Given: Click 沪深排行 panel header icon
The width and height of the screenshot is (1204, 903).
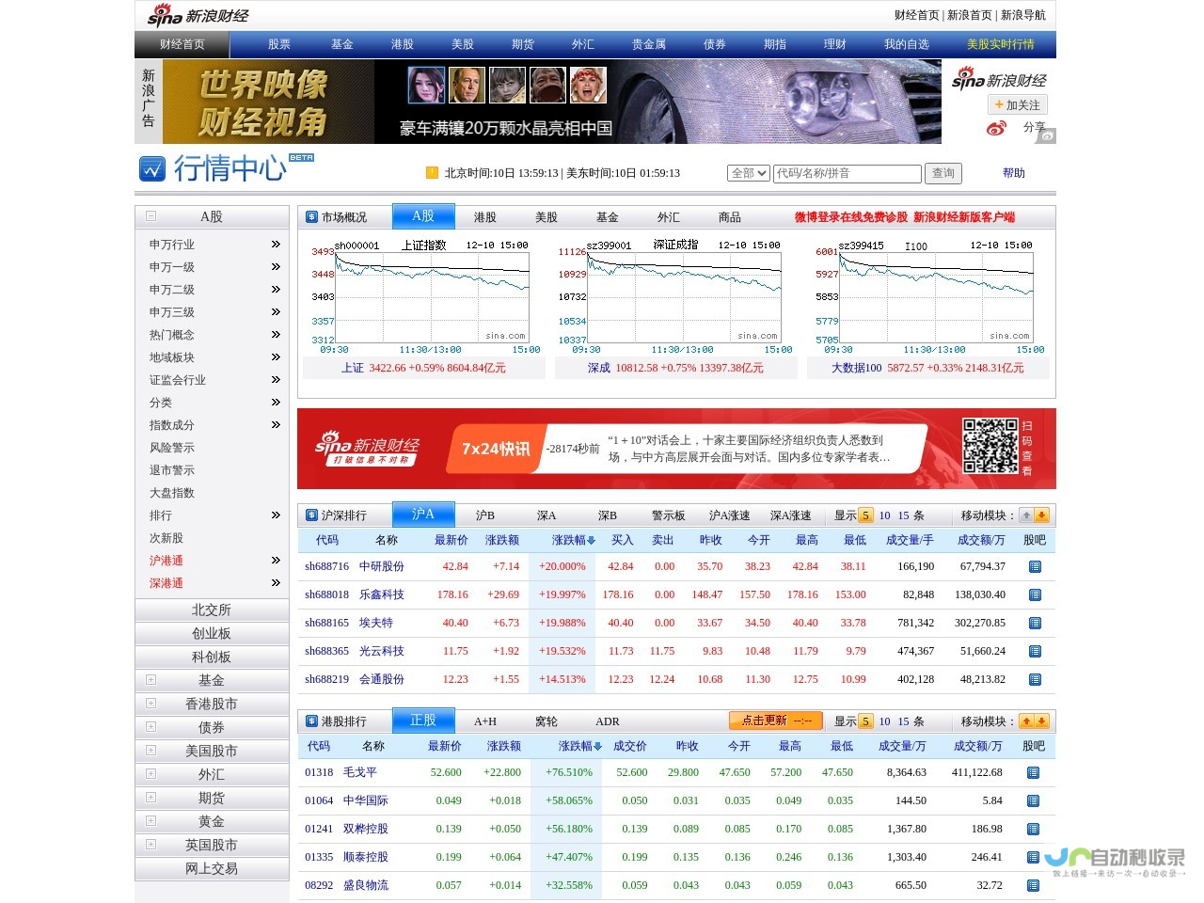Looking at the screenshot, I should pyautogui.click(x=312, y=515).
